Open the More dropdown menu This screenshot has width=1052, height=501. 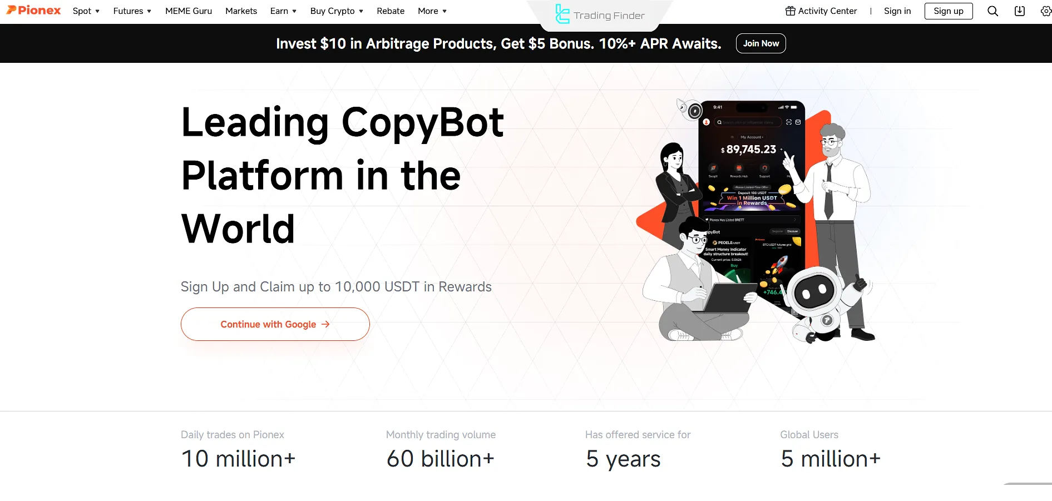coord(432,11)
